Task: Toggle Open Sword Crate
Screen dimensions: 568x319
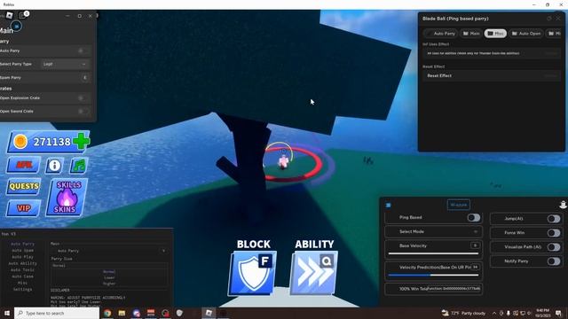Action: (x=83, y=111)
